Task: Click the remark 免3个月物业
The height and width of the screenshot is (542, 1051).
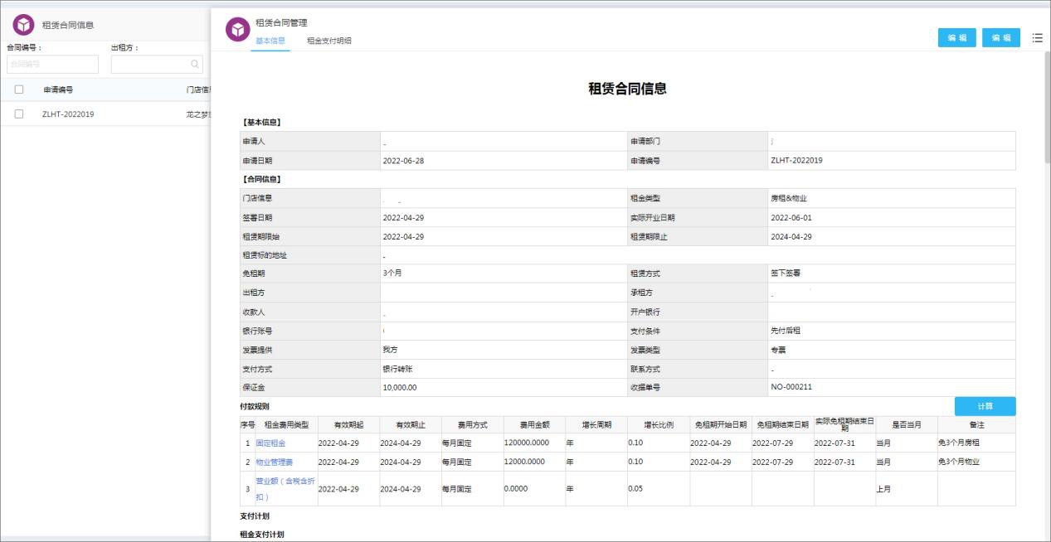Action: tap(959, 462)
